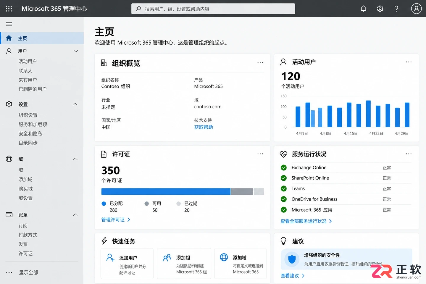
Task: Toggle the hamburger navigation menu
Action: pos(9,24)
